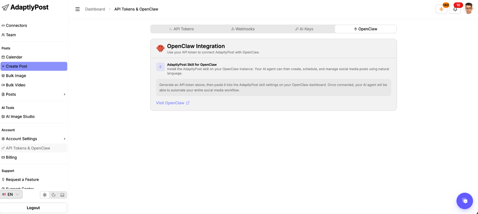Open the user profile avatar

tap(469, 8)
